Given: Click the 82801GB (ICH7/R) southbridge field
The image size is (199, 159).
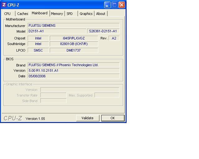Looking at the screenshot, I should pos(74,44).
